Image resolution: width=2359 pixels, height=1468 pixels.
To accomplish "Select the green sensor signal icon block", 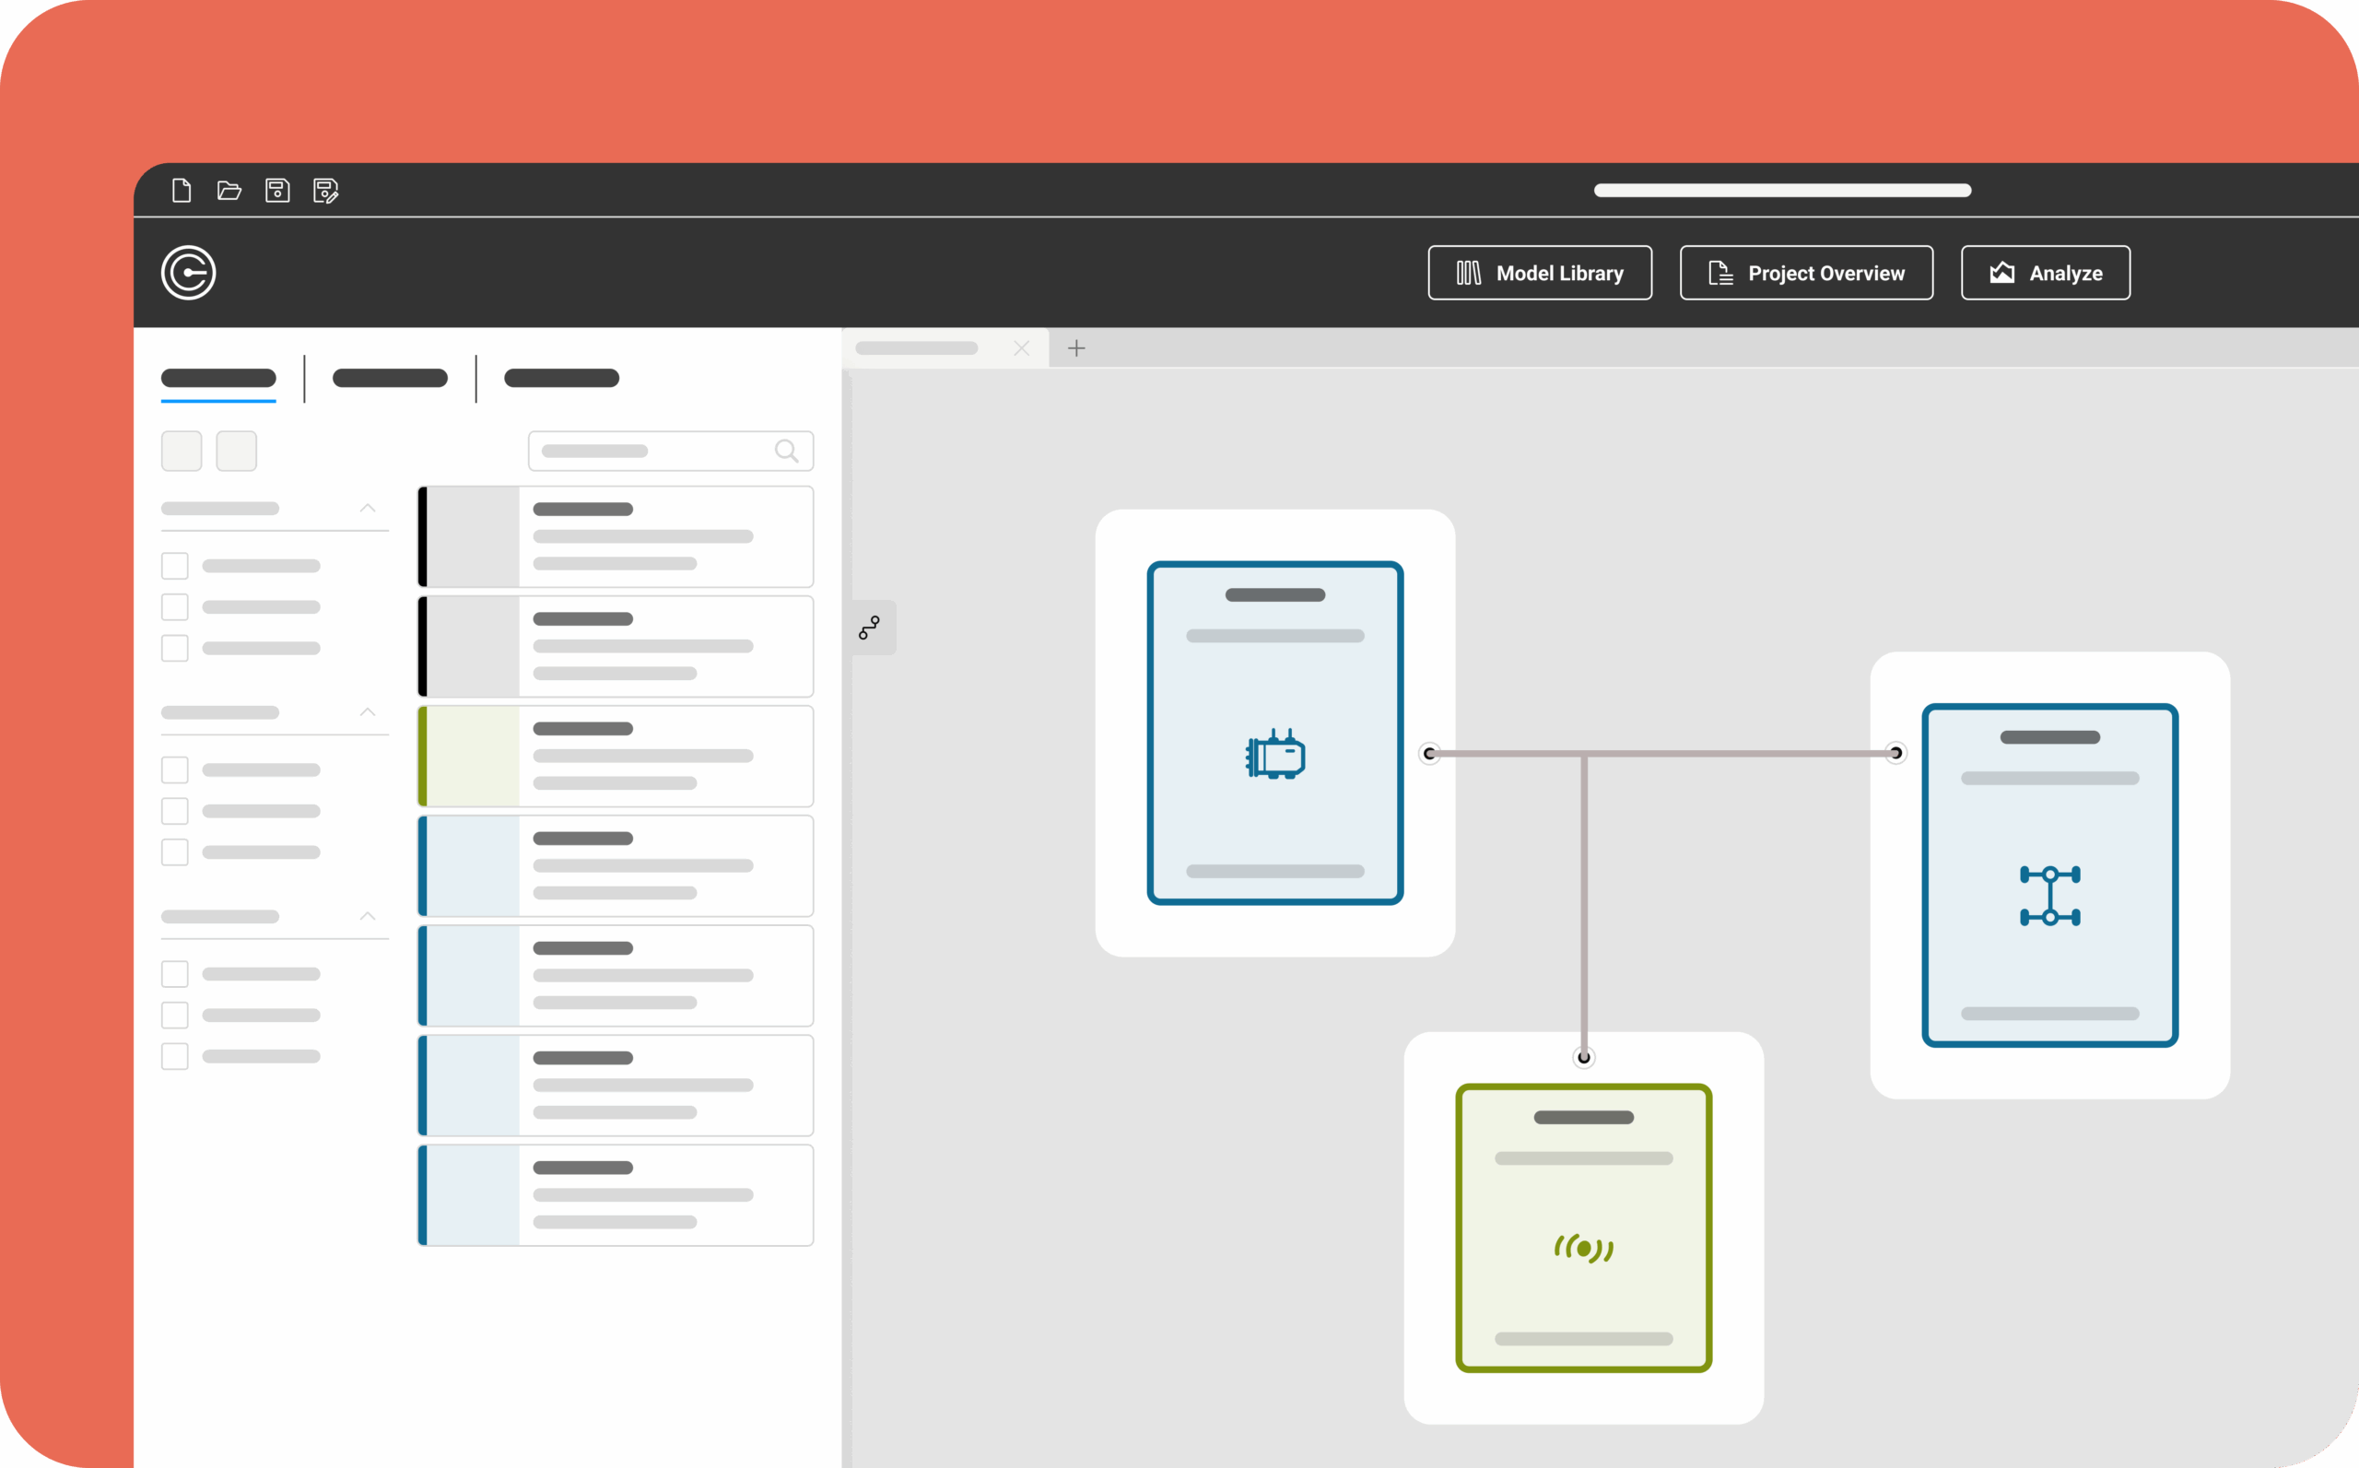I will [x=1582, y=1248].
